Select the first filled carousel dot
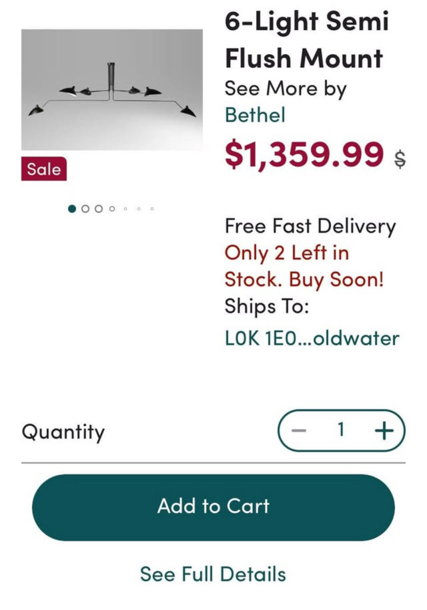The height and width of the screenshot is (610, 427). (x=72, y=209)
